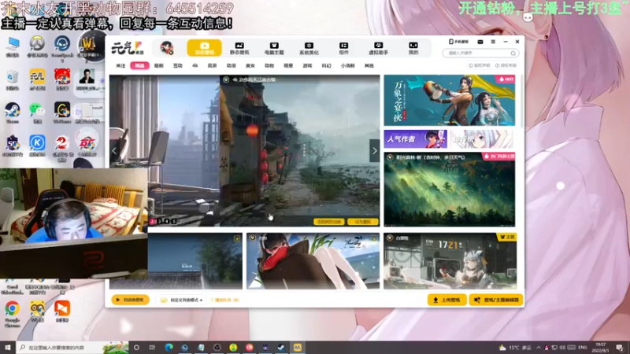
Task: Open the blue K app desktop shortcut
Action: (x=37, y=146)
